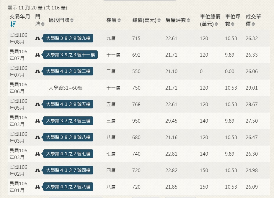This screenshot has width=274, height=198.
Task: Select the road icon next to 大學路41之1號二樓
Action: coord(37,71)
